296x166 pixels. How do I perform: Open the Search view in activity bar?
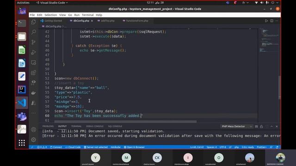(34, 32)
